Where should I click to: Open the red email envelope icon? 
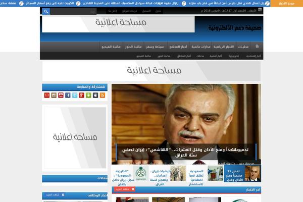pos(47,95)
